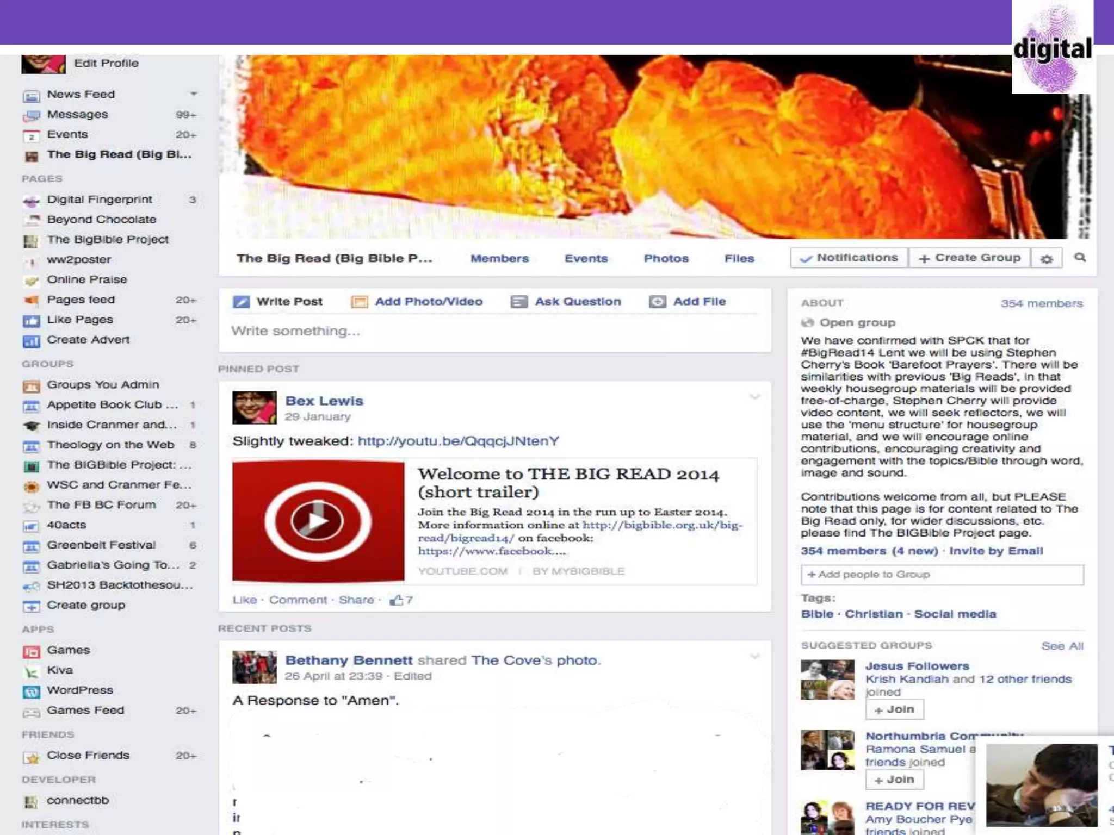
Task: Click the group search magnifier icon
Action: click(x=1080, y=258)
